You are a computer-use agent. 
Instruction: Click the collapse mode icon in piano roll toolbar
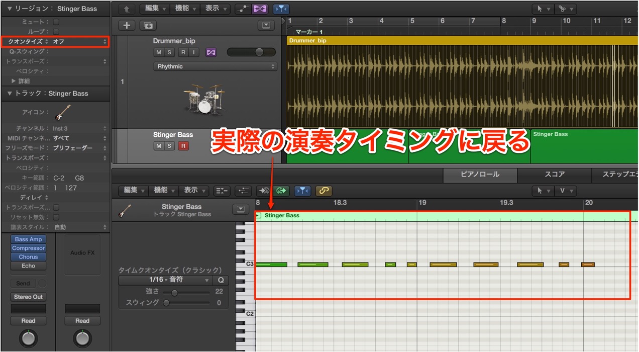click(x=222, y=191)
